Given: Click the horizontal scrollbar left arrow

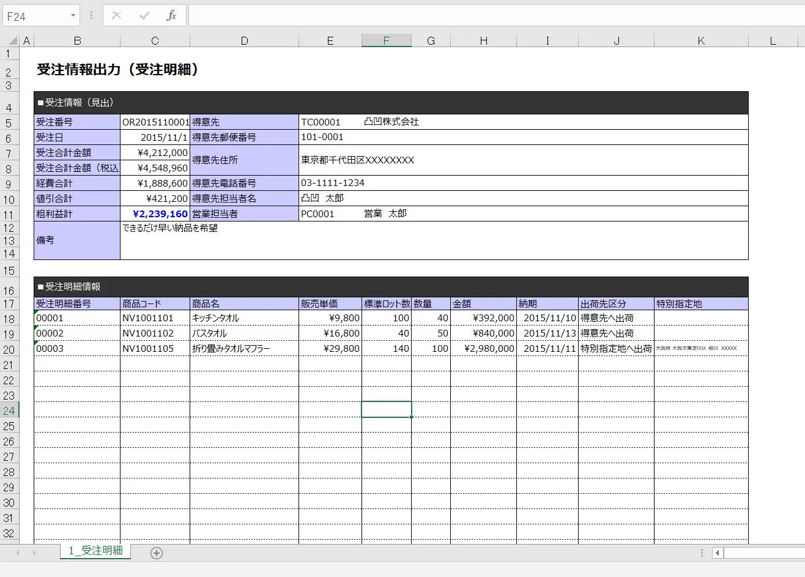Looking at the screenshot, I should pos(718,553).
